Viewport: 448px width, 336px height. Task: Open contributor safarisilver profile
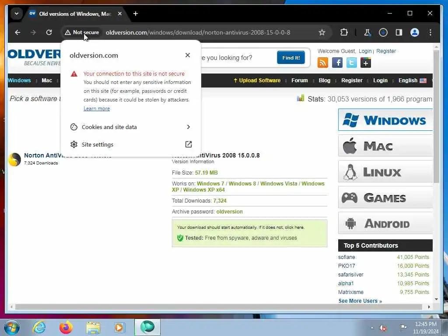click(x=350, y=275)
